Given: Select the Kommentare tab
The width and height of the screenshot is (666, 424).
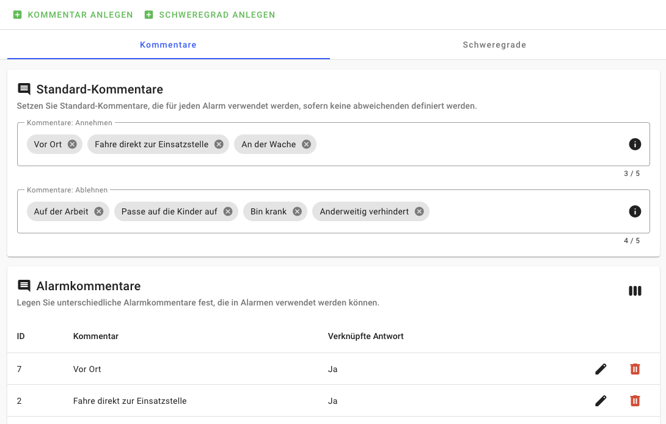Looking at the screenshot, I should [168, 45].
